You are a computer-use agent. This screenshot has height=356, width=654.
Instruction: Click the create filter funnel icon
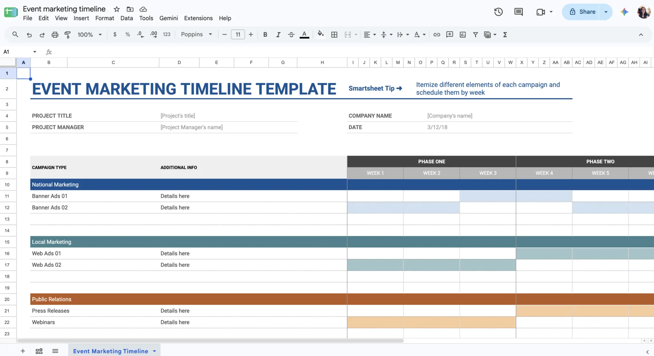pos(476,34)
